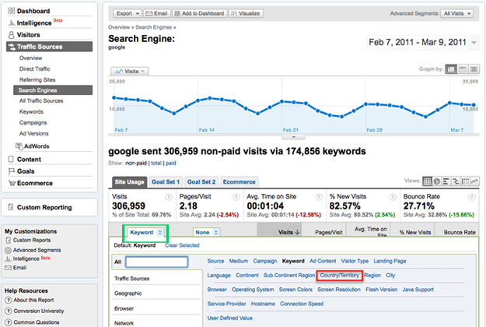486x327 pixels.
Task: Open Common Questions help link
Action: click(37, 322)
